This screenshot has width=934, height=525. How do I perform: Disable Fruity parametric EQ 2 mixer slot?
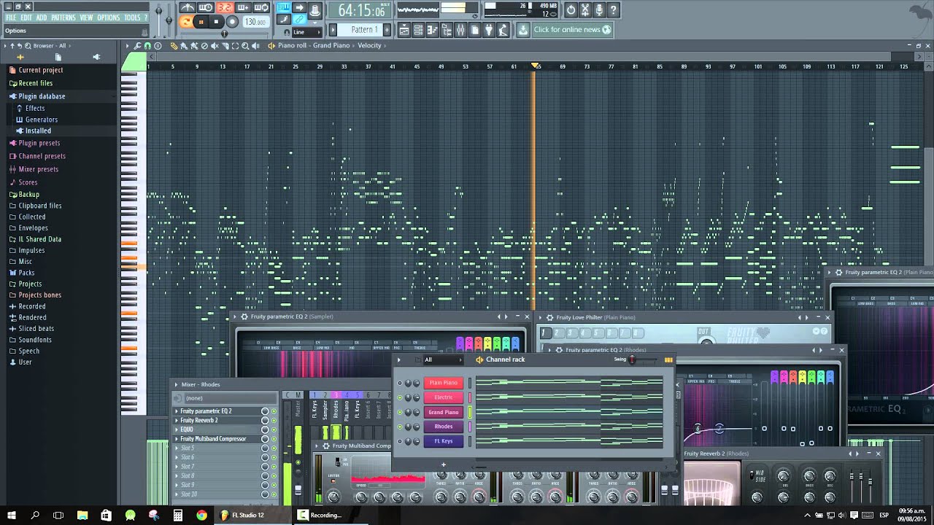click(274, 411)
